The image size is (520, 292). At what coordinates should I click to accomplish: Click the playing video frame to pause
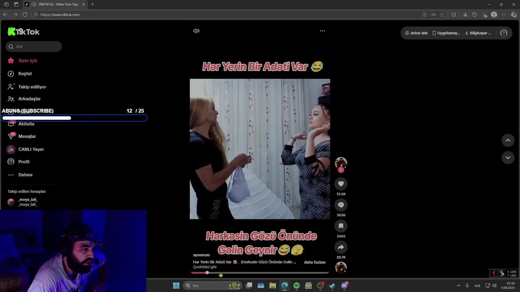(x=260, y=149)
